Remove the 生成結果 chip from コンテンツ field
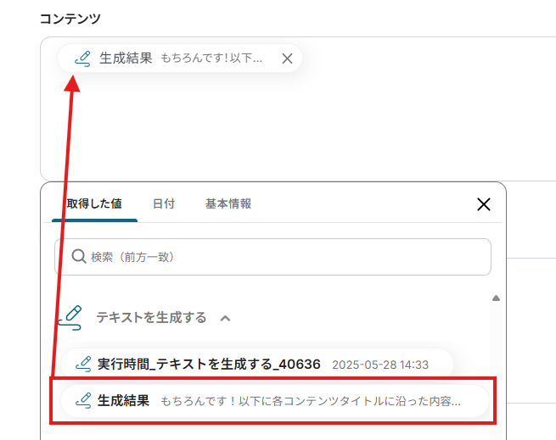556x440 pixels. click(287, 58)
